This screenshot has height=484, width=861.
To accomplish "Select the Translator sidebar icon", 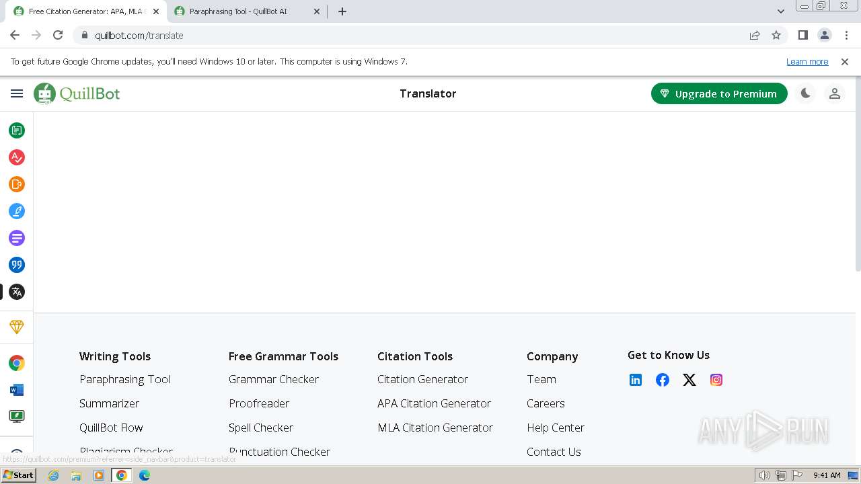I will click(x=17, y=292).
